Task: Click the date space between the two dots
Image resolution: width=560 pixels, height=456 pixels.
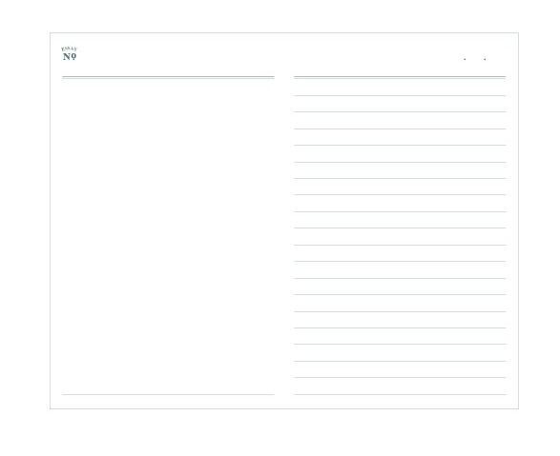Action: pyautogui.click(x=475, y=57)
